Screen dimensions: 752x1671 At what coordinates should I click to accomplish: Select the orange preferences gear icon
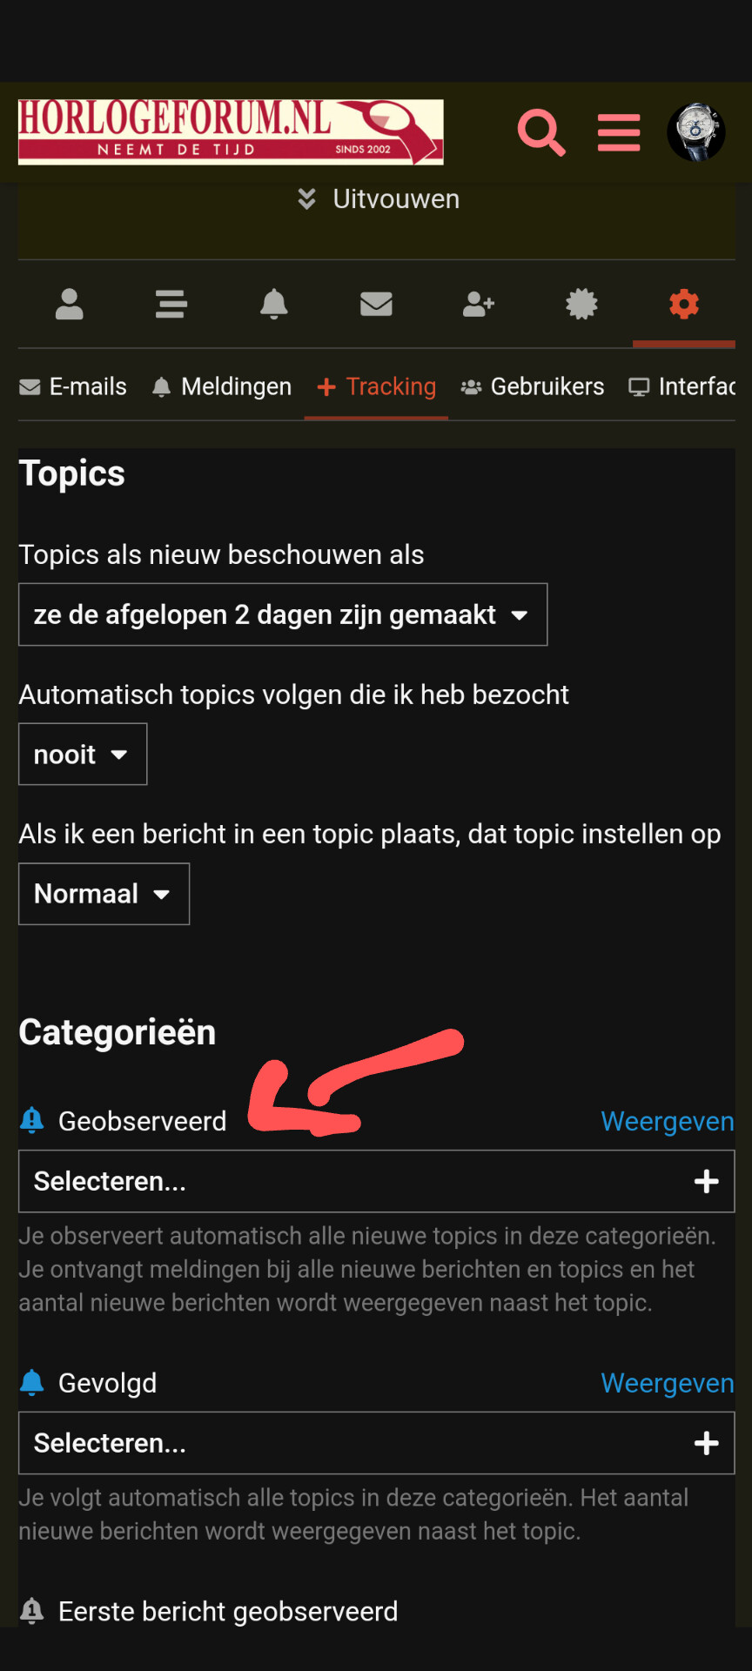coord(684,304)
